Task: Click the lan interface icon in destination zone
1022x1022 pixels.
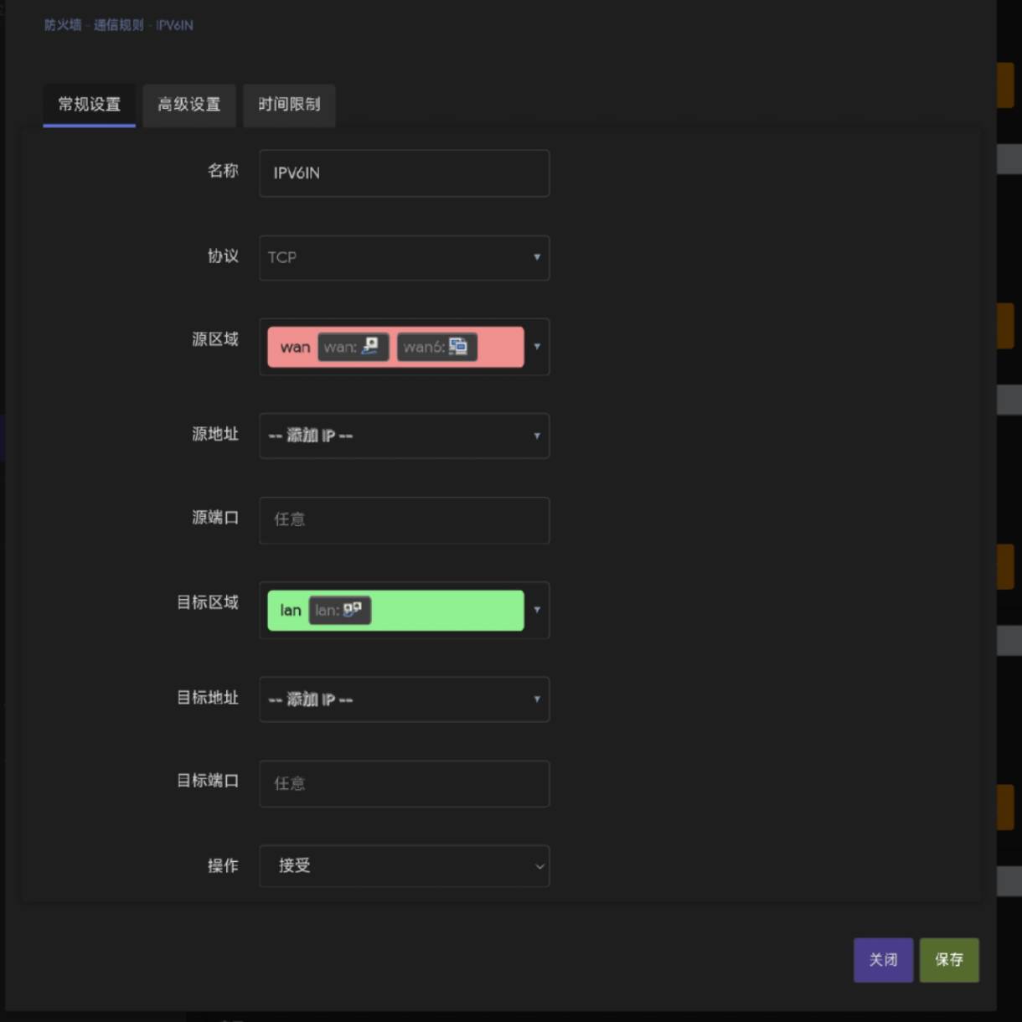Action: click(x=353, y=610)
